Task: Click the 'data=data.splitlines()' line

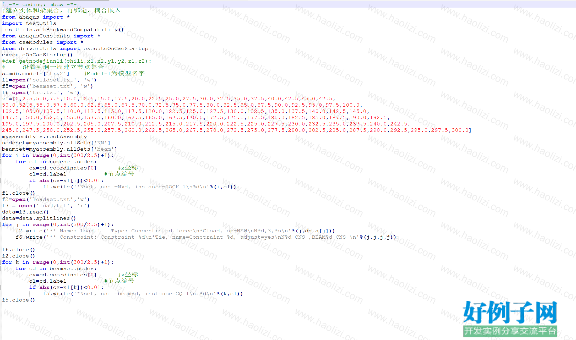Action: (39, 218)
